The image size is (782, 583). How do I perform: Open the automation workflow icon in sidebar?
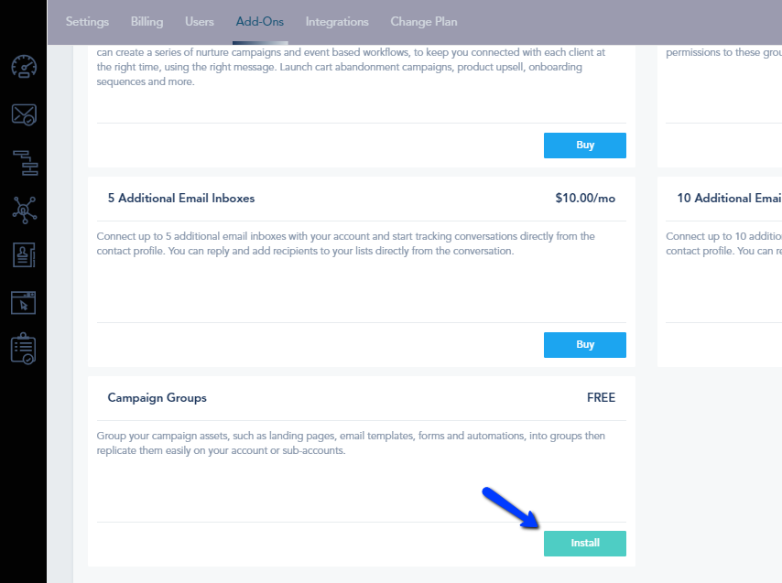click(x=25, y=163)
